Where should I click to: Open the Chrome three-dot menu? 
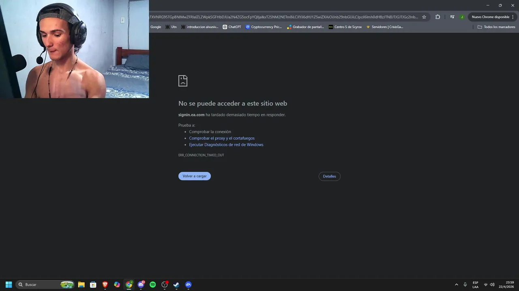(513, 17)
